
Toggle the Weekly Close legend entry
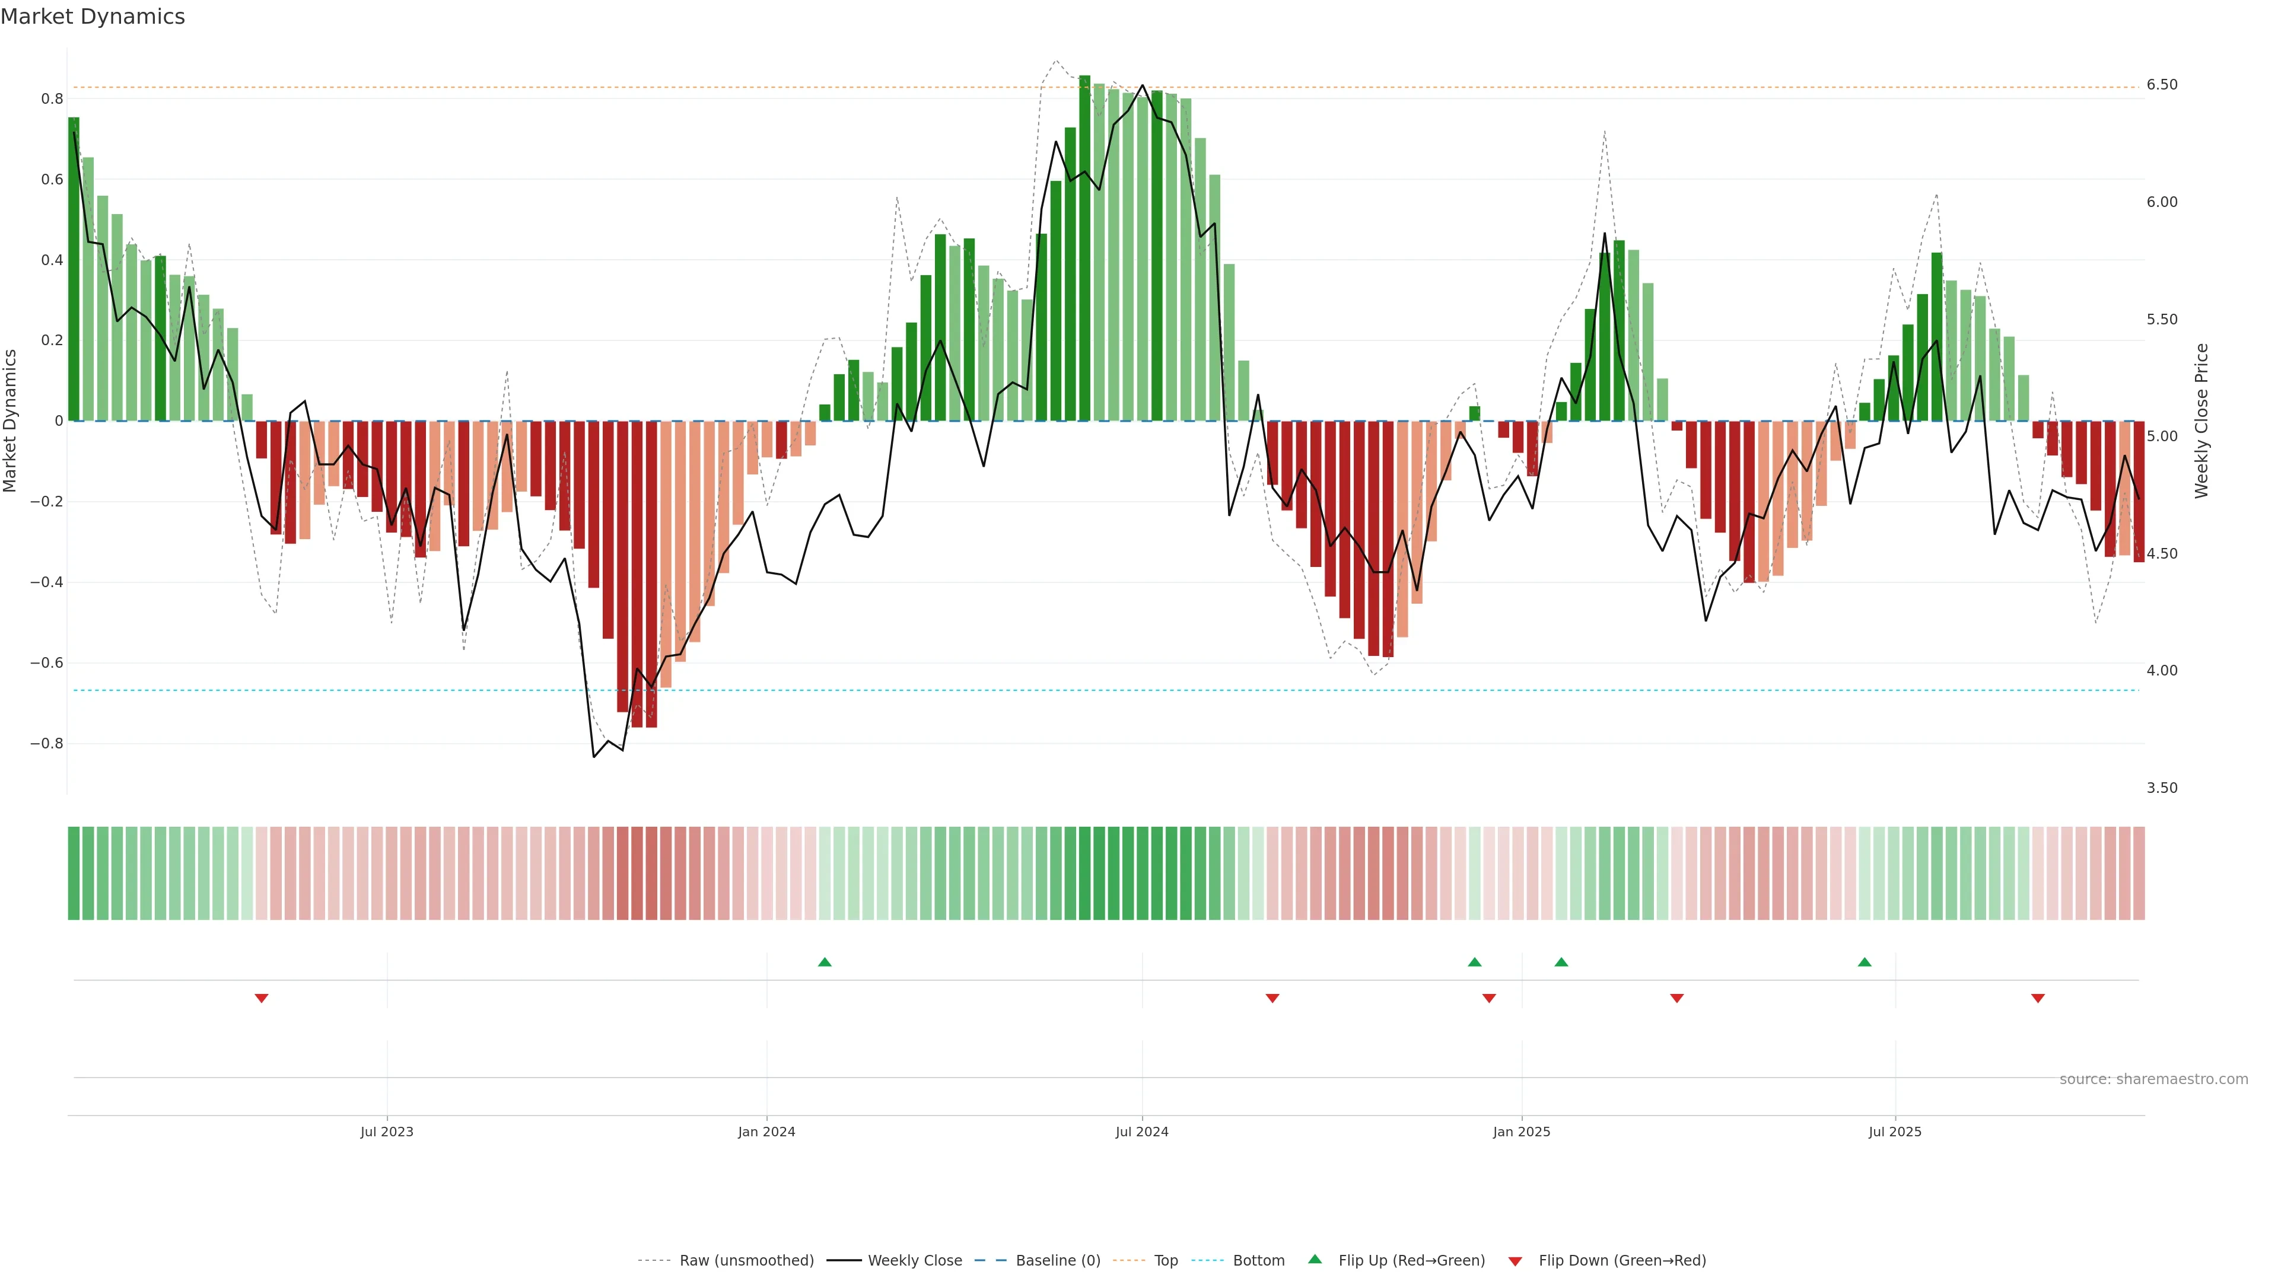click(x=914, y=1261)
